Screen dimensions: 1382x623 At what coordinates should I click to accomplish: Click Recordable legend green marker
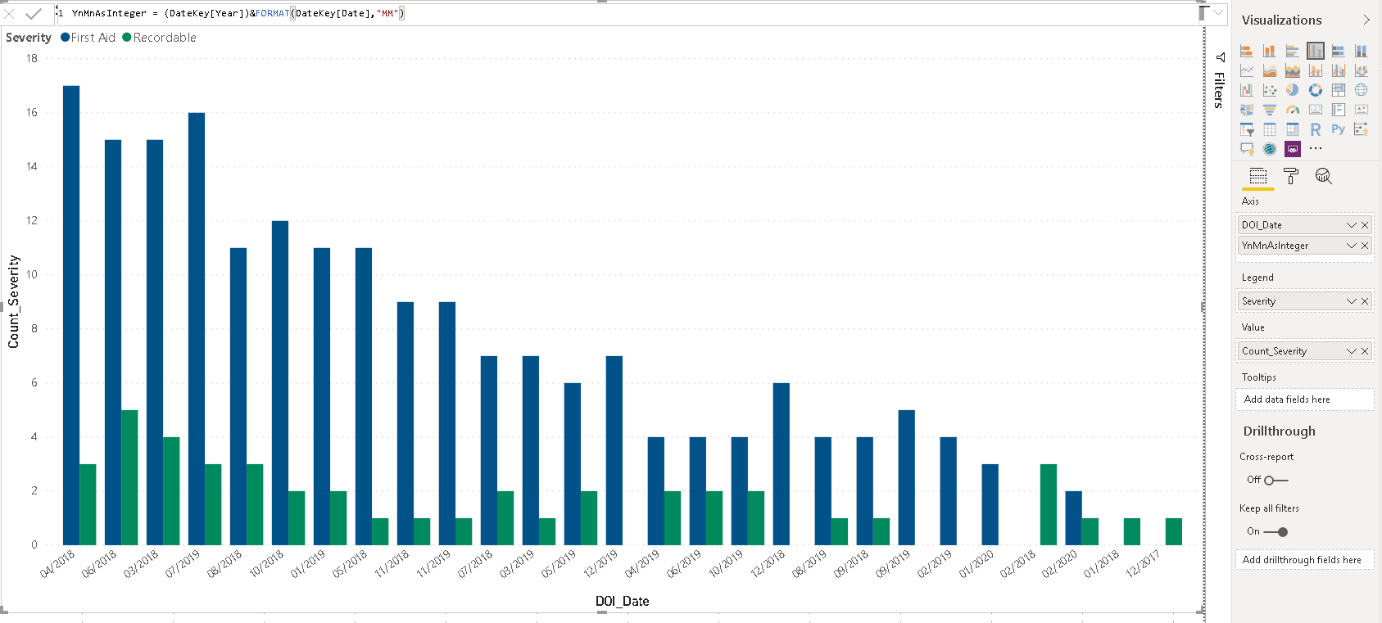pyautogui.click(x=127, y=38)
